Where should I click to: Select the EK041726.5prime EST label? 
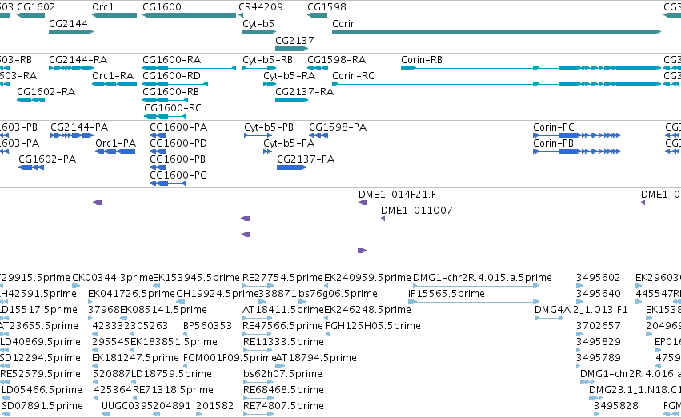131,294
